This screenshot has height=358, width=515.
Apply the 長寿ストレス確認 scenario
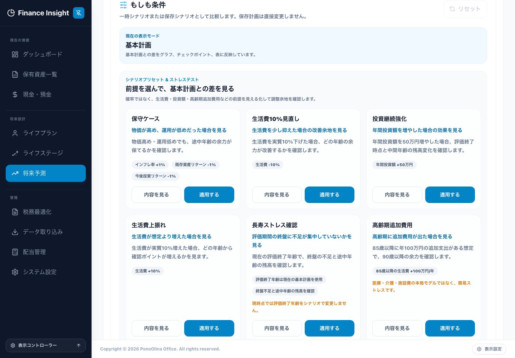[x=329, y=328]
